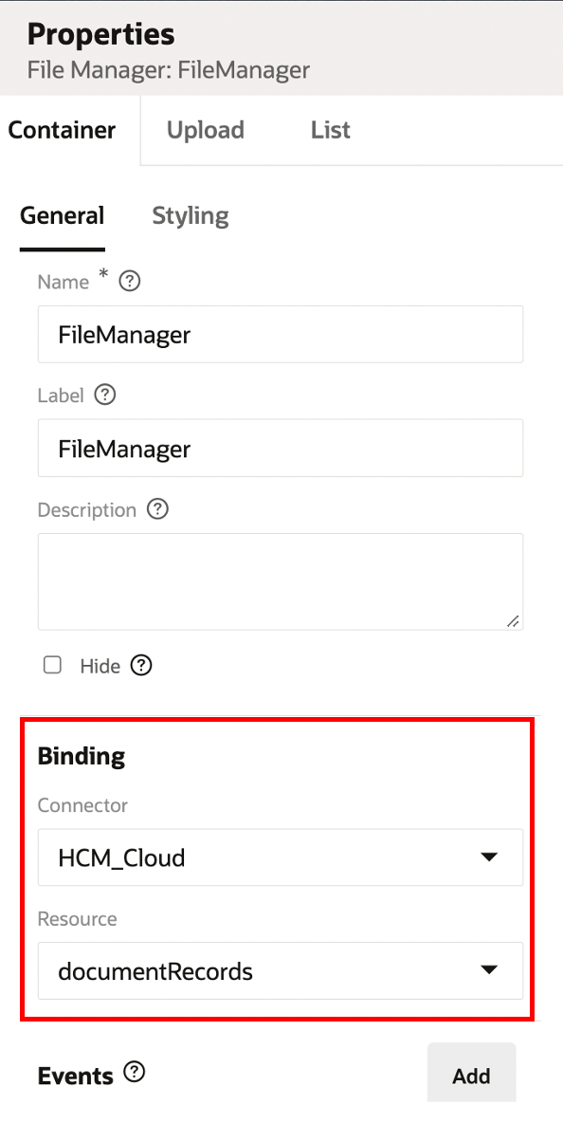
Task: Click the Resource dropdown chevron
Action: pos(490,969)
